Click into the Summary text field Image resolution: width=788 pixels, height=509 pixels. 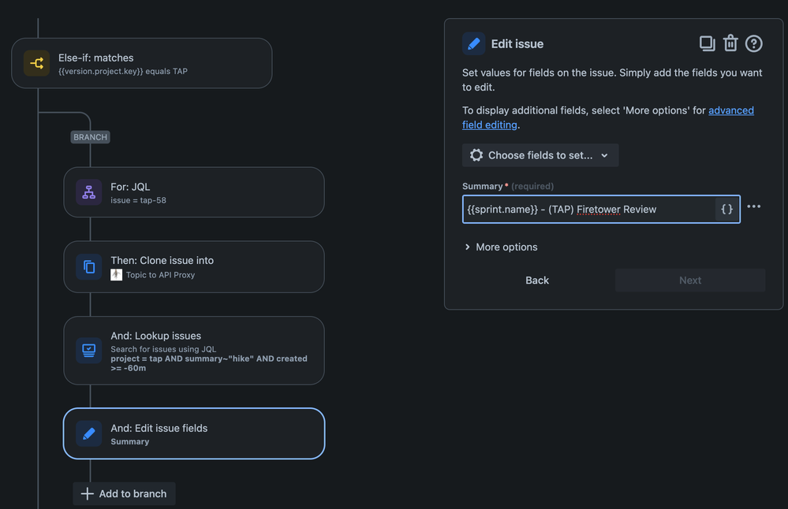coord(588,209)
